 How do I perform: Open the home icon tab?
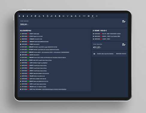point(19,16)
